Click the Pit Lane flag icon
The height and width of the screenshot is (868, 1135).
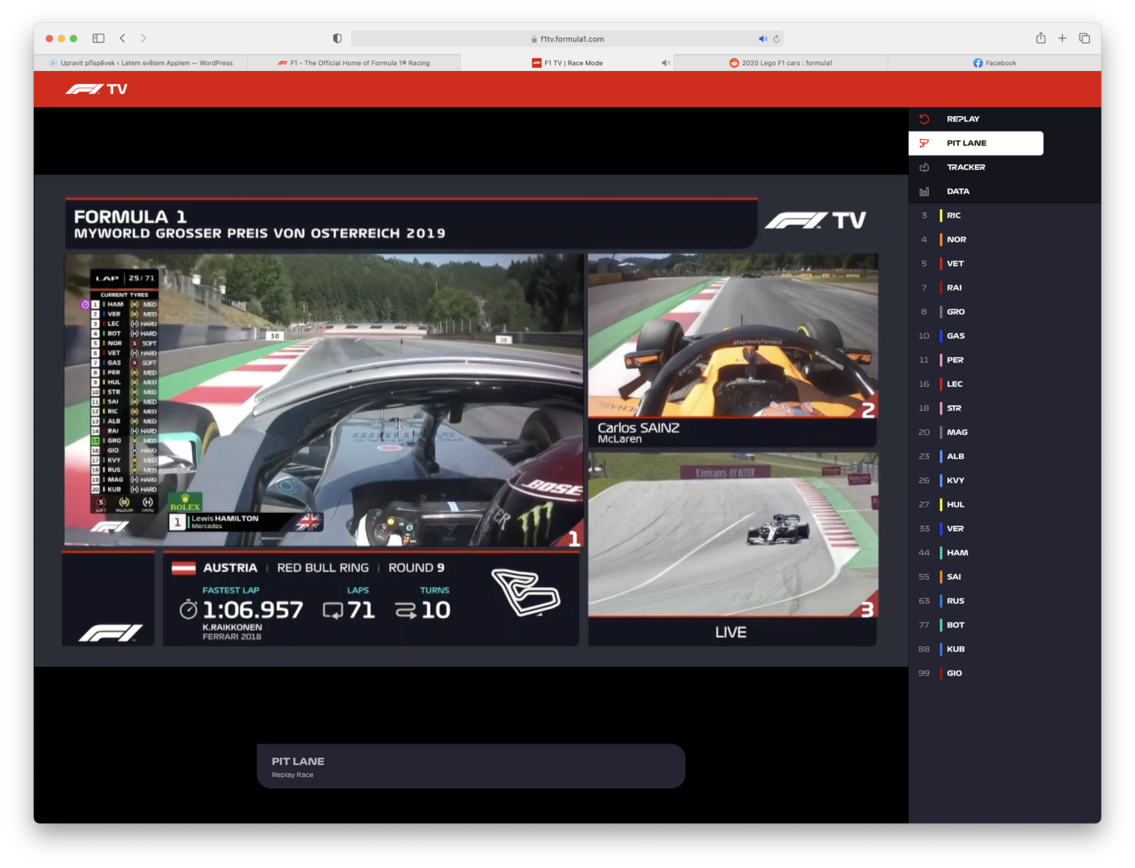pyautogui.click(x=924, y=143)
